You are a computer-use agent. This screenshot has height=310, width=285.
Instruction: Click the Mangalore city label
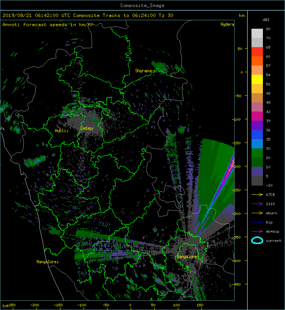pos(47,262)
